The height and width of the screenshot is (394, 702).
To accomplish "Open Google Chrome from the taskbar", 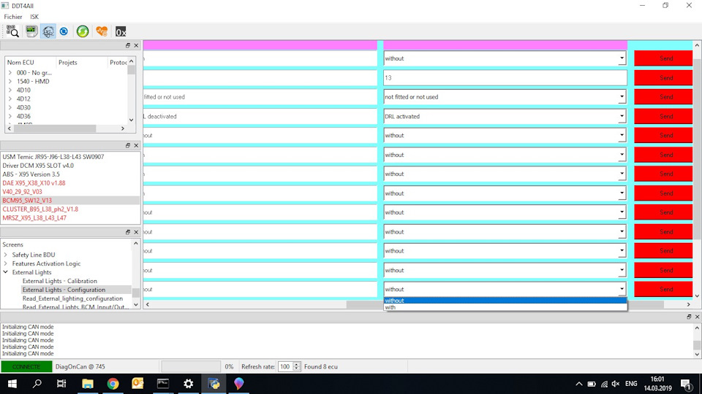I will pyautogui.click(x=113, y=384).
